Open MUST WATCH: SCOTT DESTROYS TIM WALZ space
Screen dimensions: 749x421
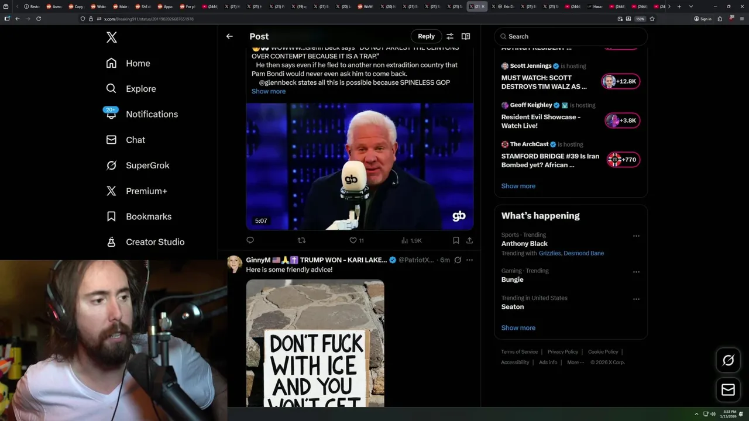tap(544, 82)
